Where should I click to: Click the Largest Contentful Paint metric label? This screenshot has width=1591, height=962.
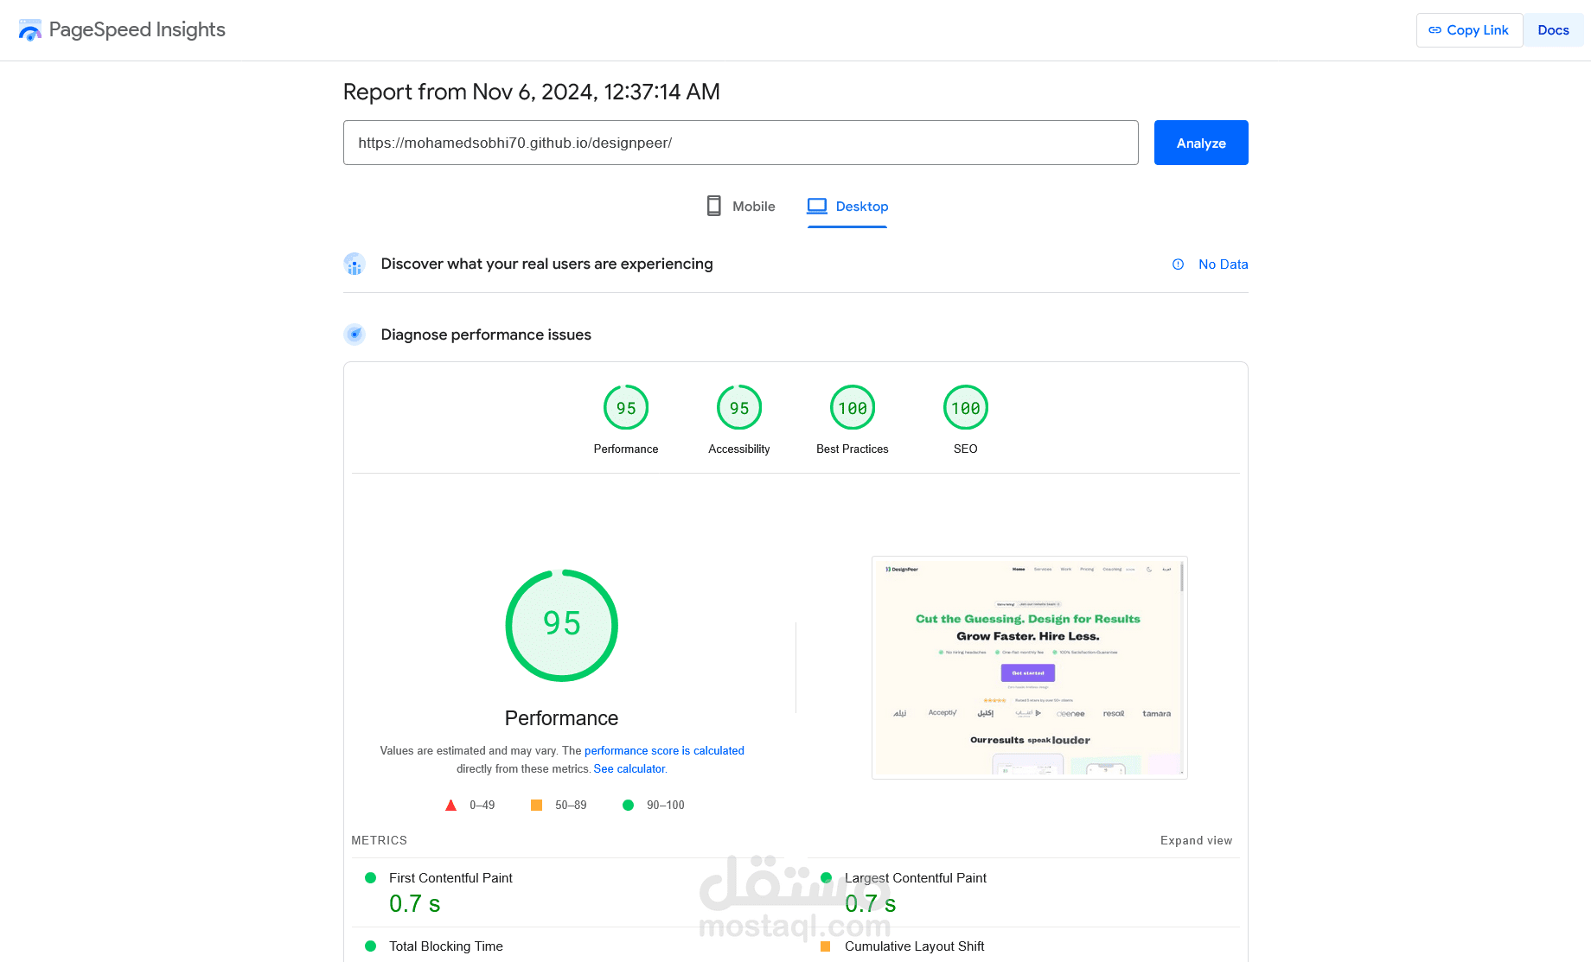(916, 877)
